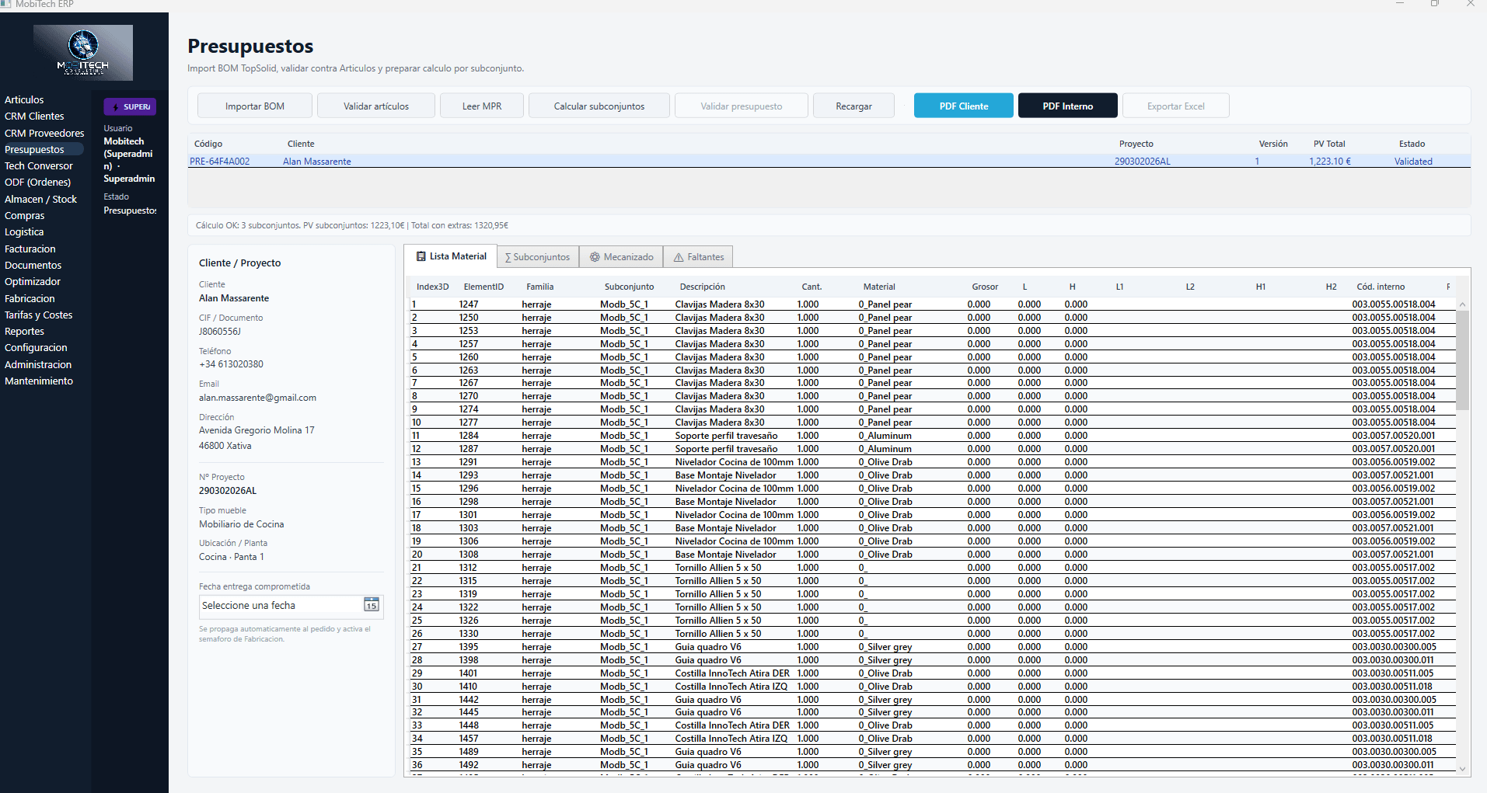Click the Leer MPR button
The image size is (1487, 793).
point(481,106)
